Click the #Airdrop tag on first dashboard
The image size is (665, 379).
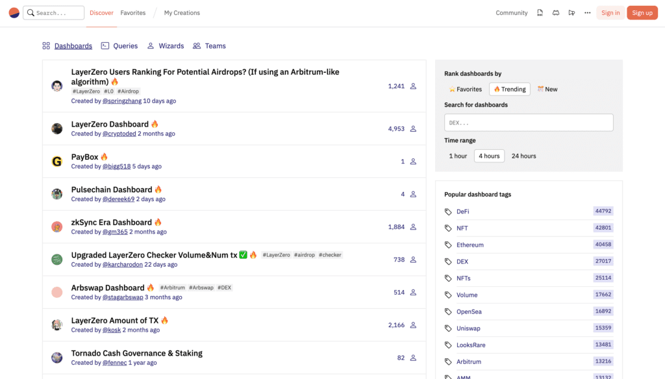(128, 91)
